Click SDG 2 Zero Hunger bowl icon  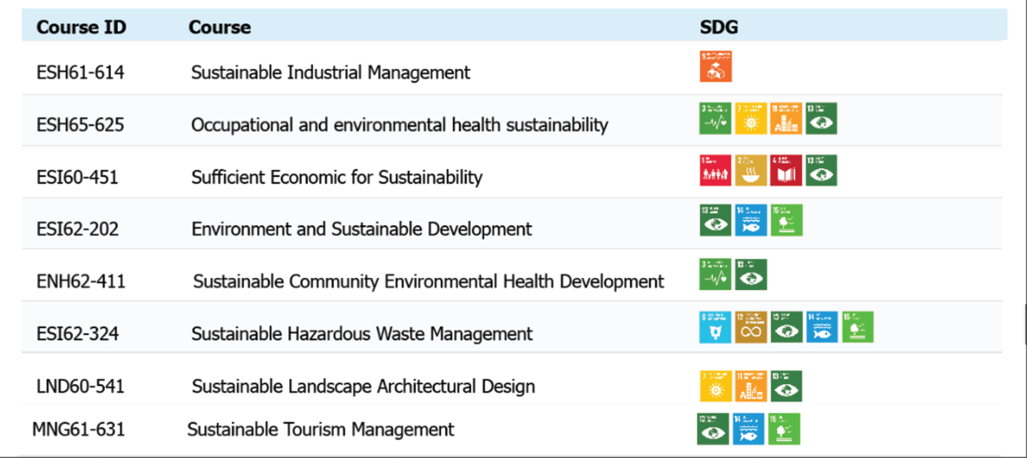click(x=750, y=171)
